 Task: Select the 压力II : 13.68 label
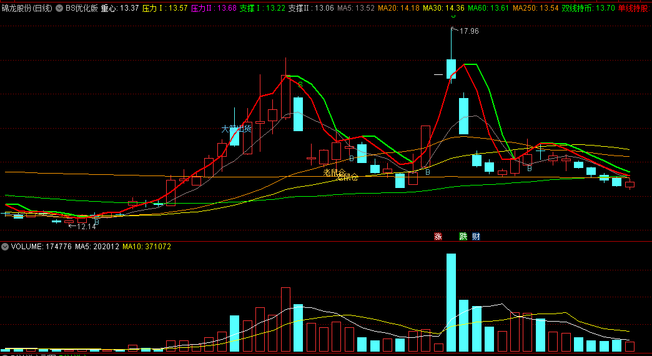point(214,8)
